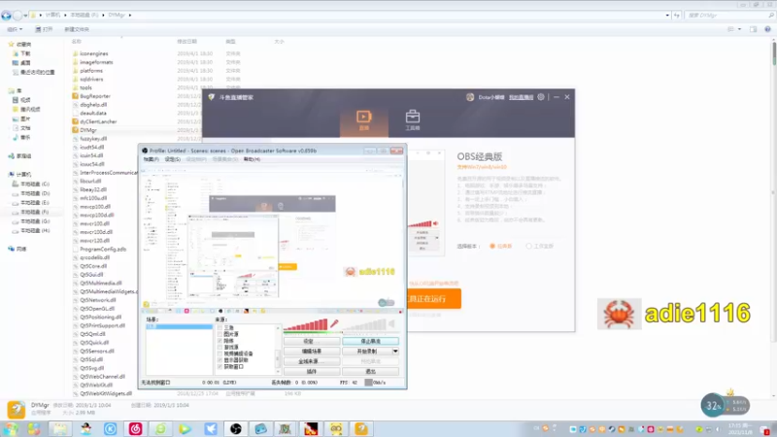
Task: Select the platforms folder
Action: click(x=91, y=70)
